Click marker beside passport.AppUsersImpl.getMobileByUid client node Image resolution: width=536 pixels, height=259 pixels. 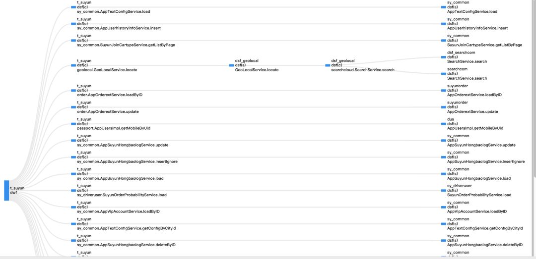[x=73, y=124]
